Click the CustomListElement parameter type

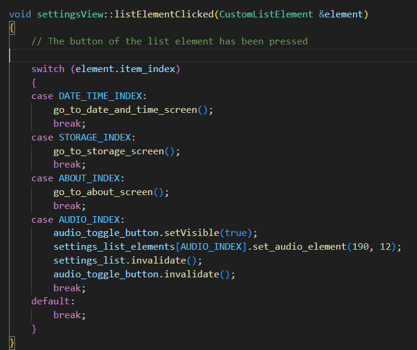click(266, 14)
